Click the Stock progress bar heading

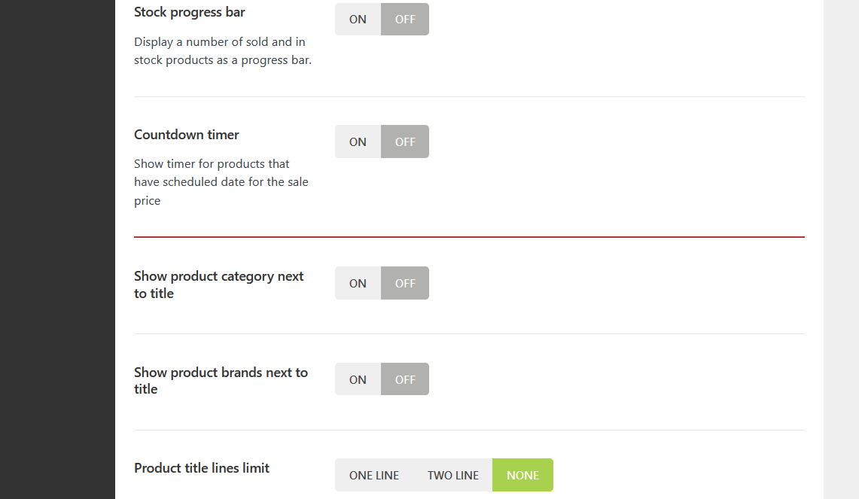coord(190,12)
